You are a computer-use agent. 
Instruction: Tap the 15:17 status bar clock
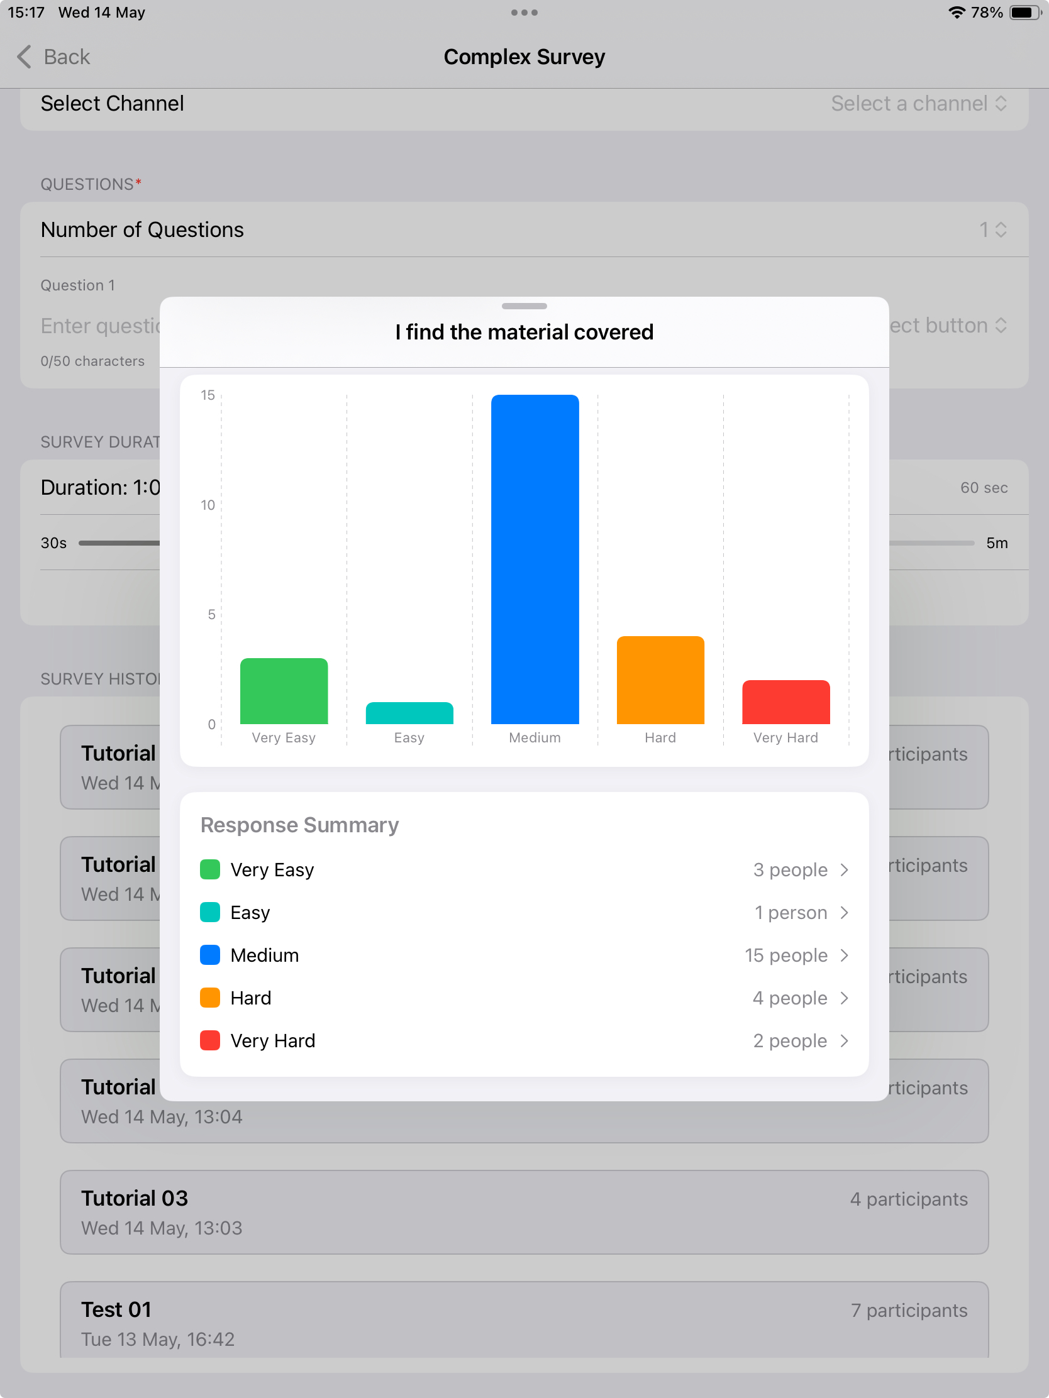tap(26, 13)
